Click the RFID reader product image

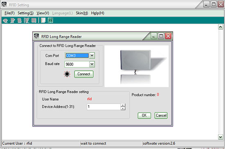137,66
